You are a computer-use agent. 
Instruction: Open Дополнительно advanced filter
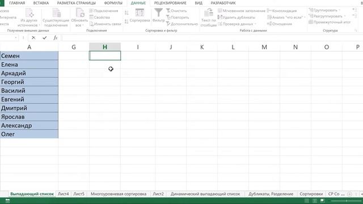[182, 24]
